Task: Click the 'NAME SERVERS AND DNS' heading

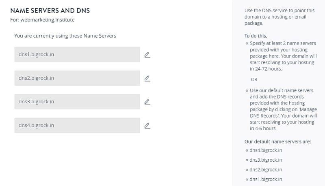Action: (50, 10)
